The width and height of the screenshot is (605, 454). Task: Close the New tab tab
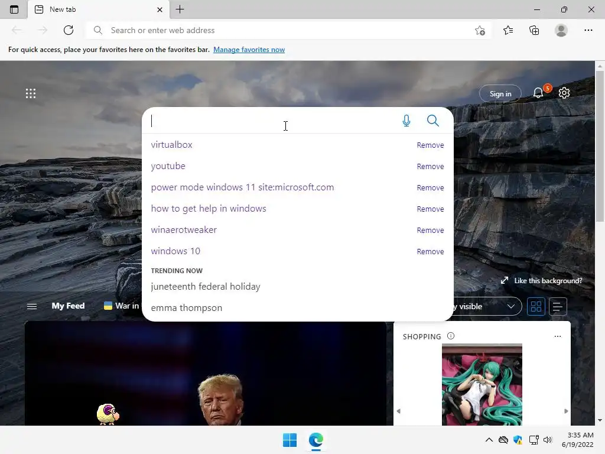click(x=160, y=9)
